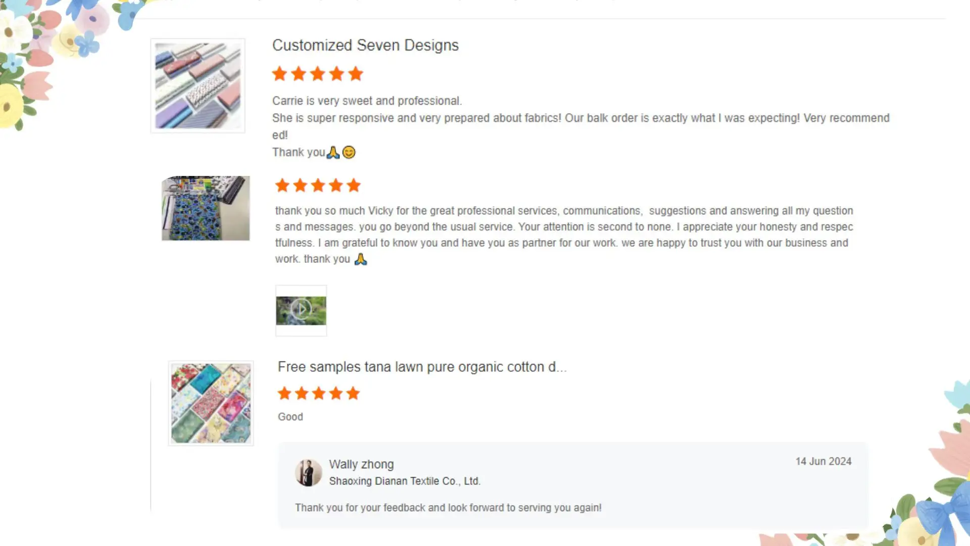Click Wally zhong's profile avatar
970x546 pixels.
pos(308,473)
